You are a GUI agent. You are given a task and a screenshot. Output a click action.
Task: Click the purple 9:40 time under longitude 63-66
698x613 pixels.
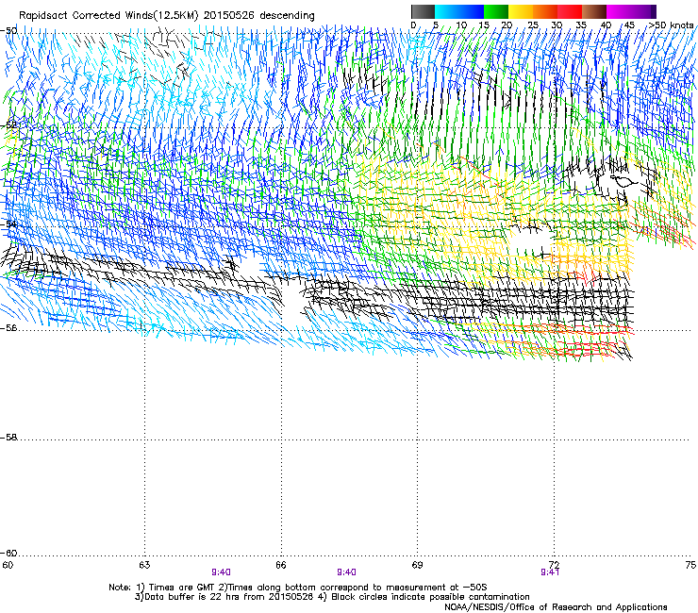point(222,572)
